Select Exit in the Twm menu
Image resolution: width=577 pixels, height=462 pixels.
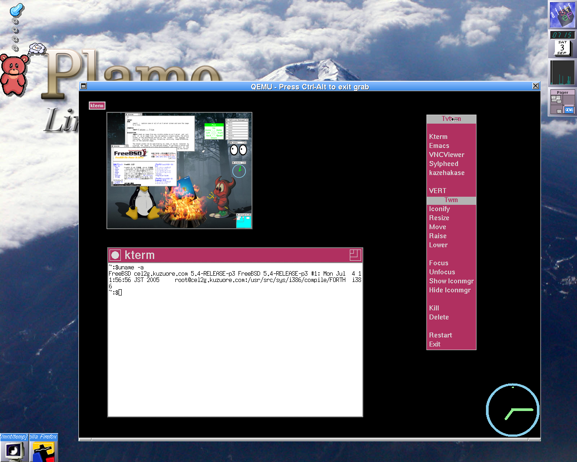coord(451,344)
